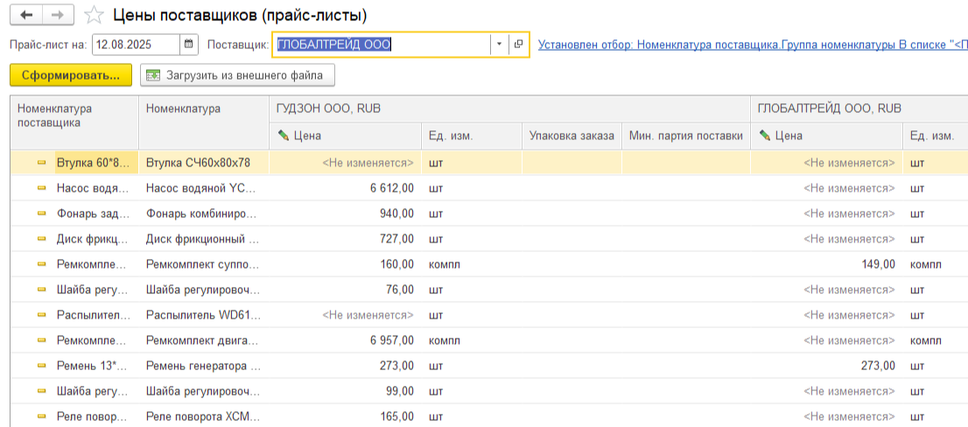Select the 'Ремень генератора' cell
Viewport: 968px width, 427px height.
click(204, 365)
